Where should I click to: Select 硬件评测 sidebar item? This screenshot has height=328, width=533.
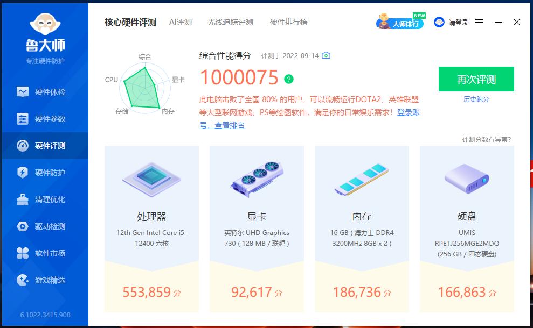tap(45, 146)
